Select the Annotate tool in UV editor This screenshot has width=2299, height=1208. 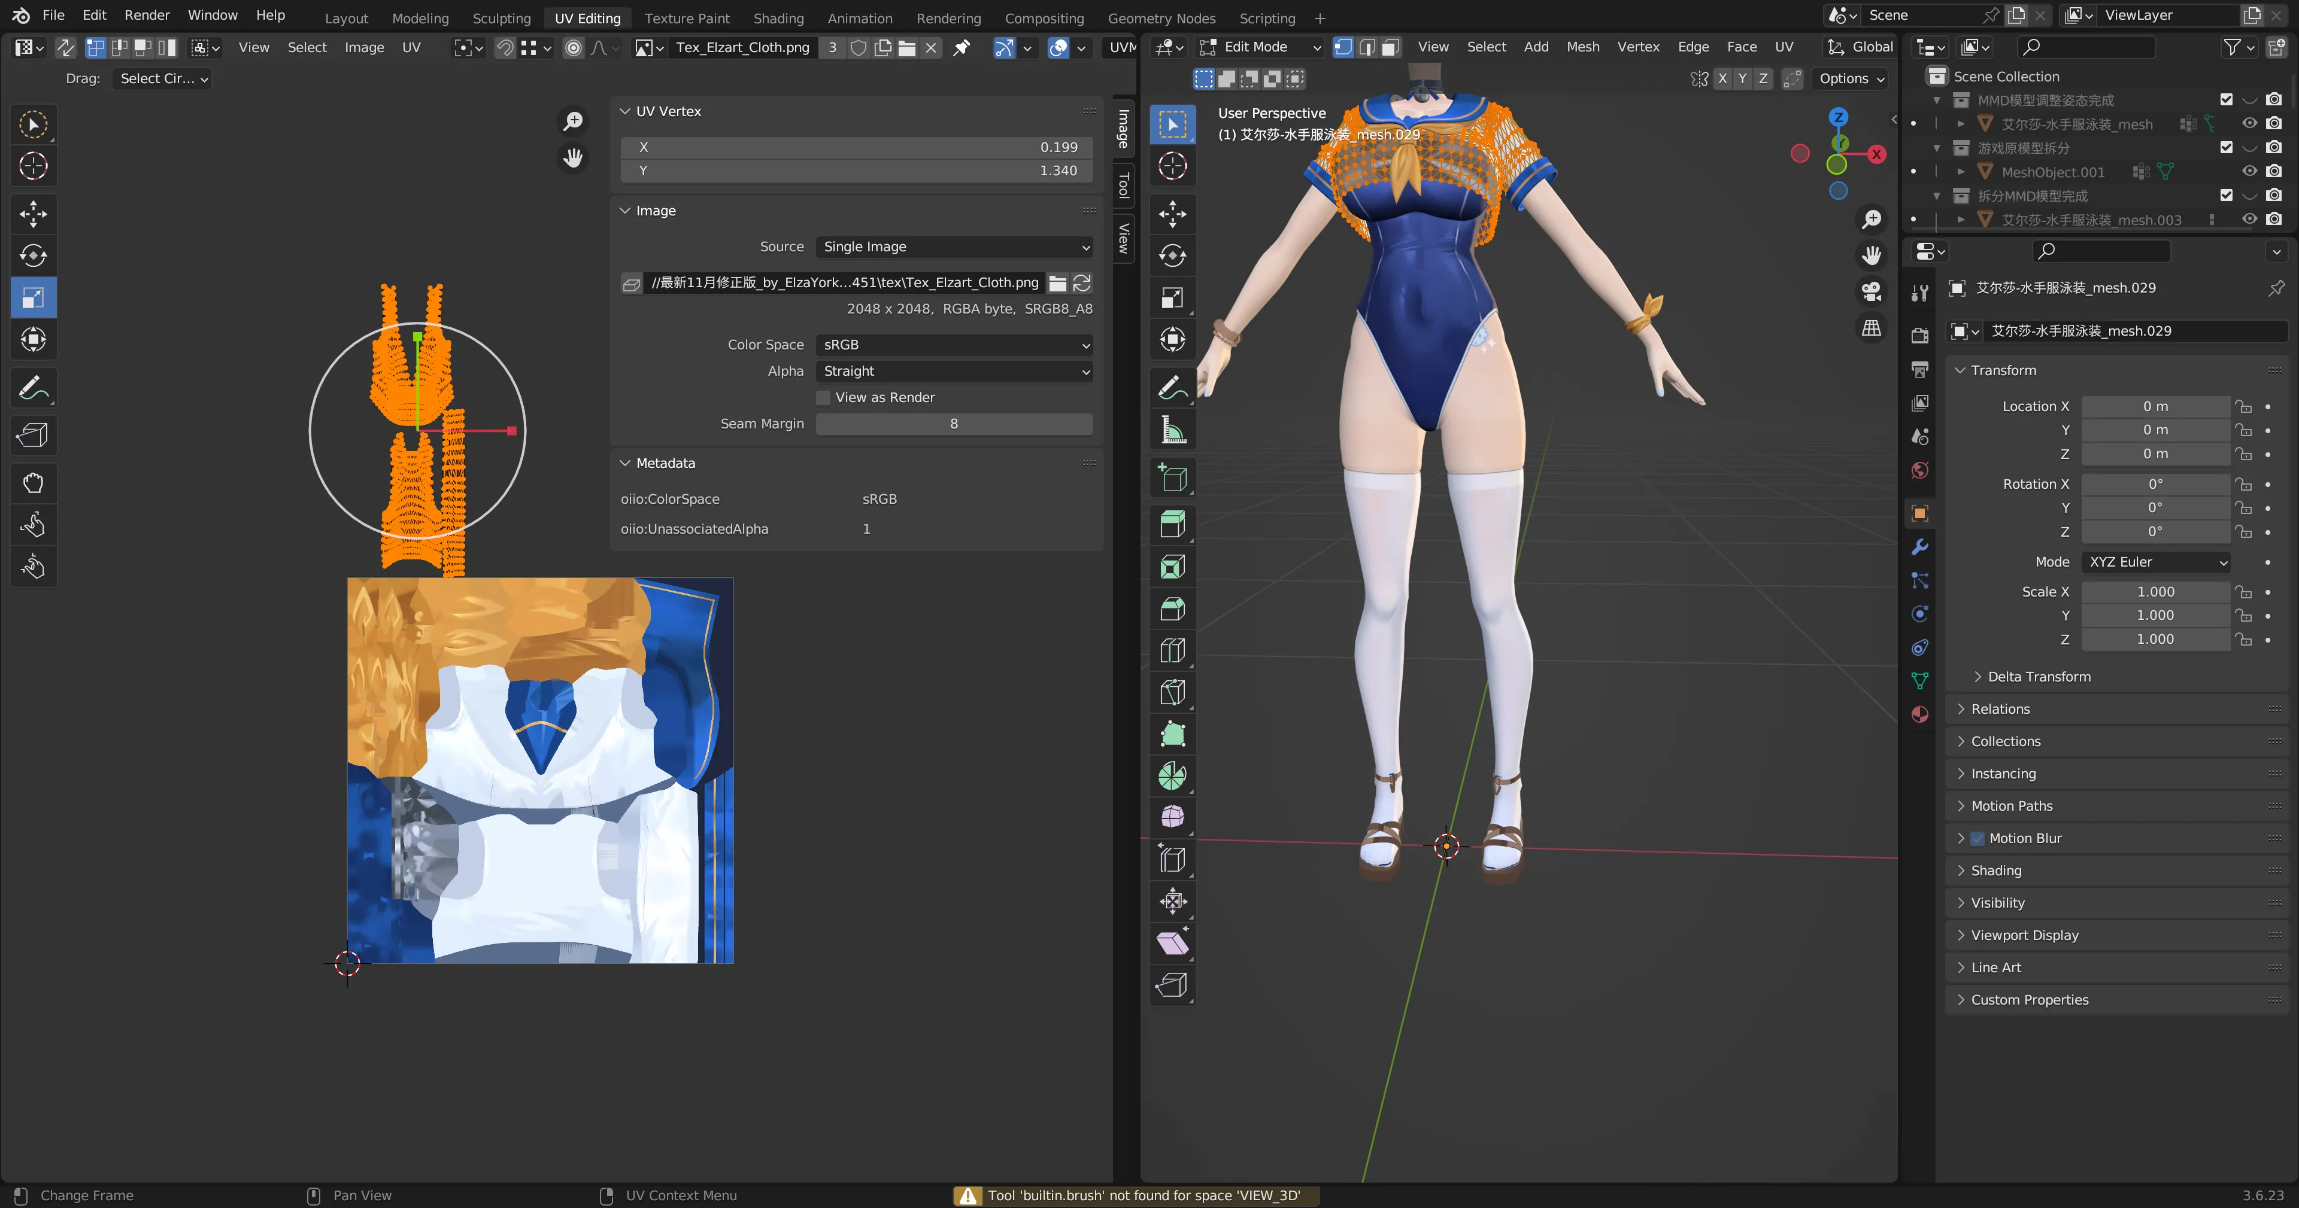33,388
